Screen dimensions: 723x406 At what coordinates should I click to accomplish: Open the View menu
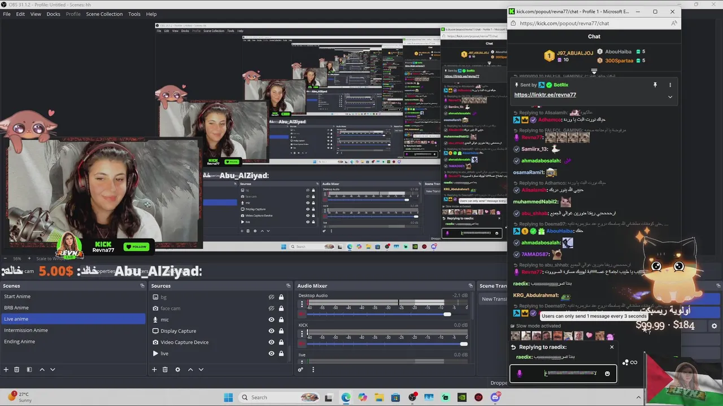click(36, 14)
